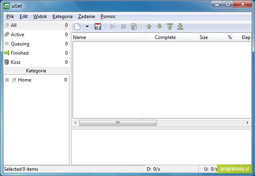Image resolution: width=255 pixels, height=176 pixels.
Task: Expand the Home category tree node
Action: pyautogui.click(x=7, y=80)
